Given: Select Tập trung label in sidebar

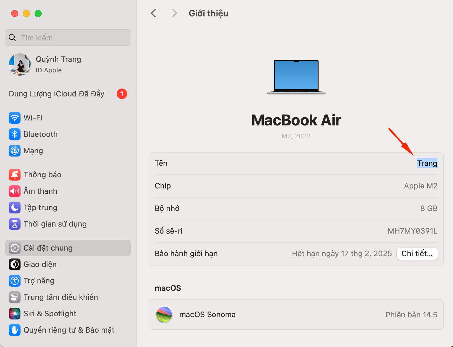Looking at the screenshot, I should click(40, 208).
